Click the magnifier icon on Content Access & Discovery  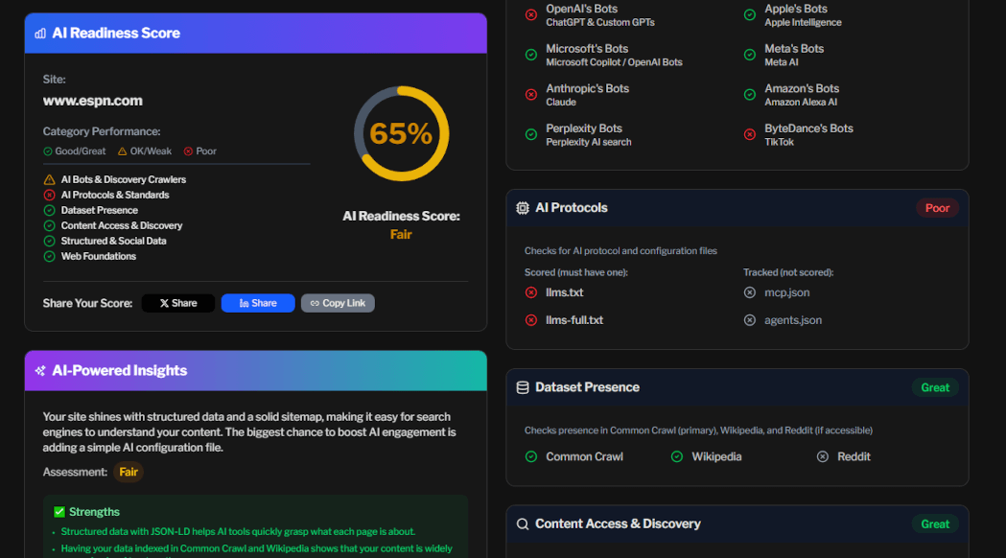pos(523,523)
